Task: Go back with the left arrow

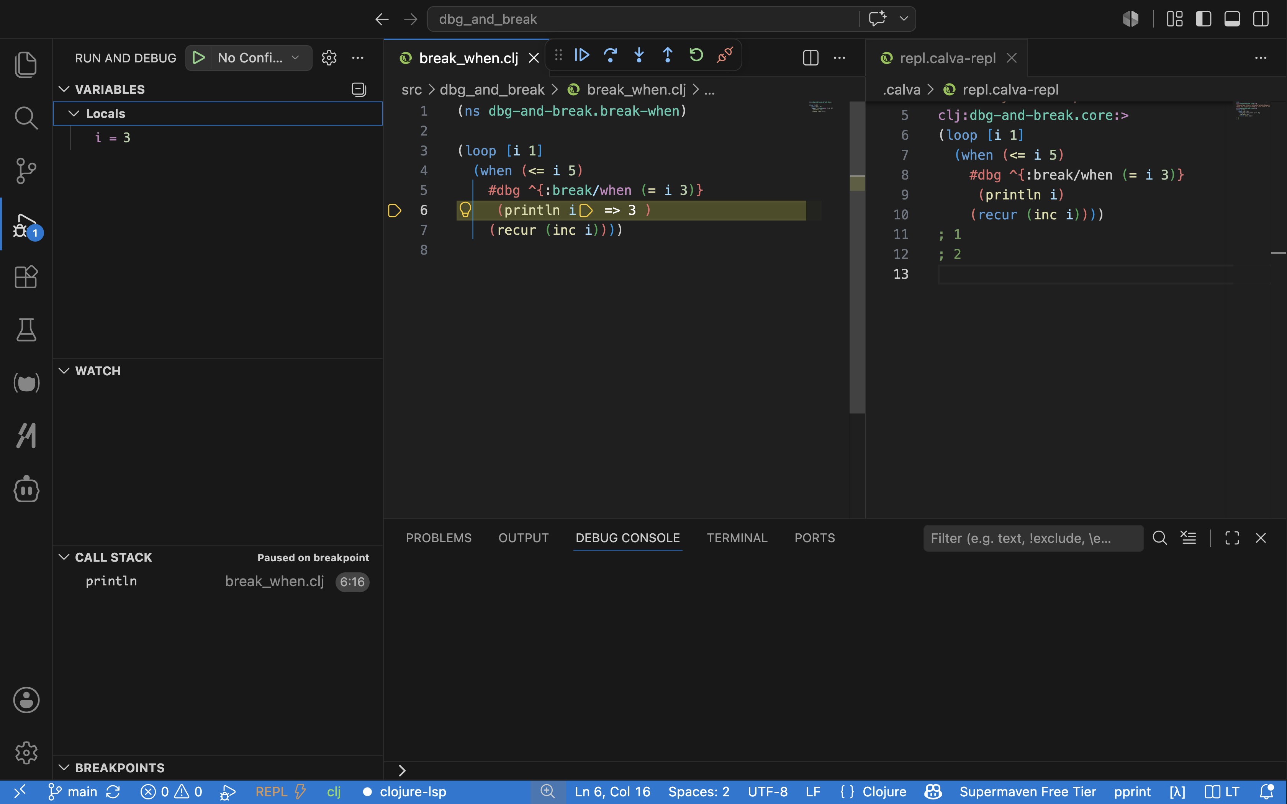Action: click(382, 19)
